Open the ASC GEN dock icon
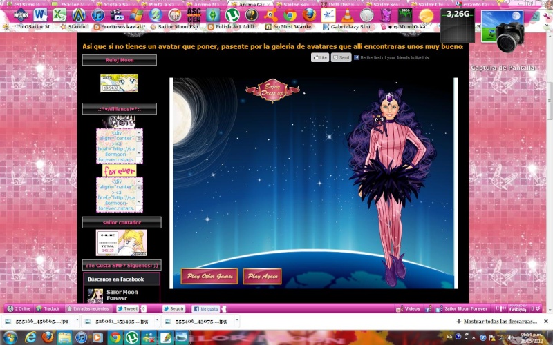Screen dimensions: 553x345 click(x=194, y=15)
